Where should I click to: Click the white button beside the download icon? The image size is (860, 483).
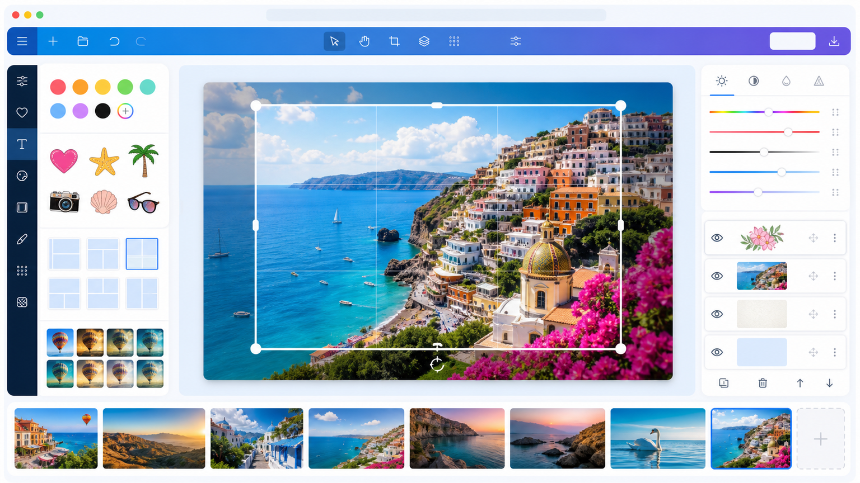click(792, 41)
